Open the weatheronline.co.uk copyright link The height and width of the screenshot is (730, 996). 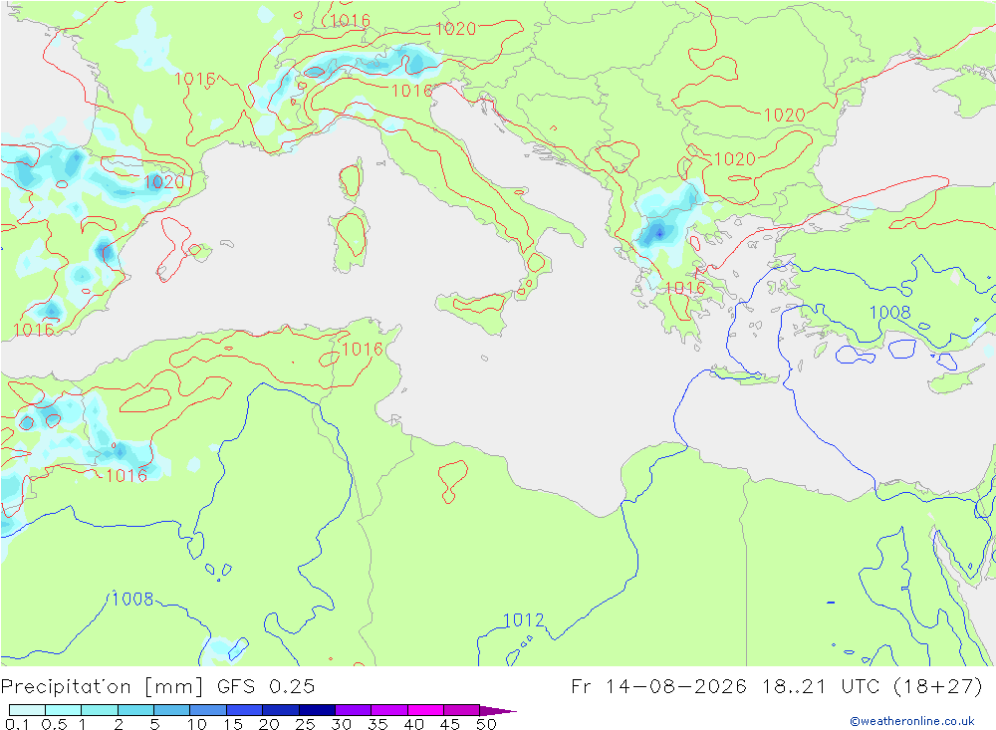click(x=912, y=721)
